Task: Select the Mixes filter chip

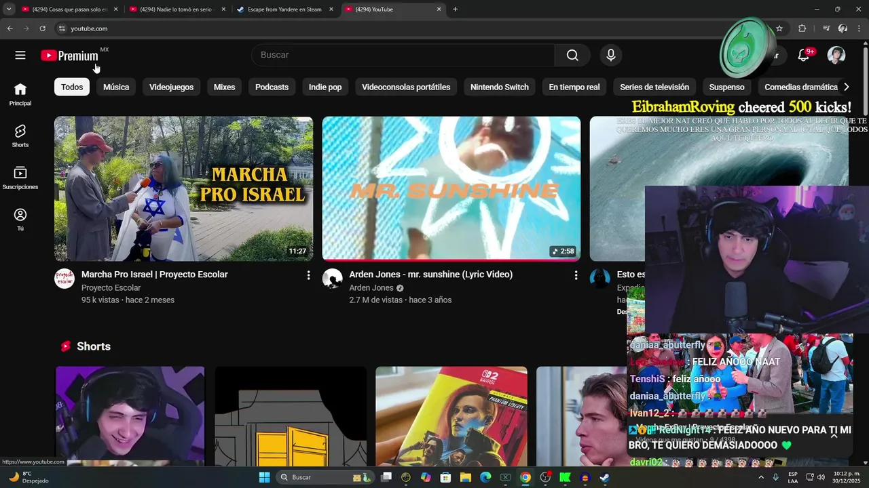Action: tap(224, 87)
